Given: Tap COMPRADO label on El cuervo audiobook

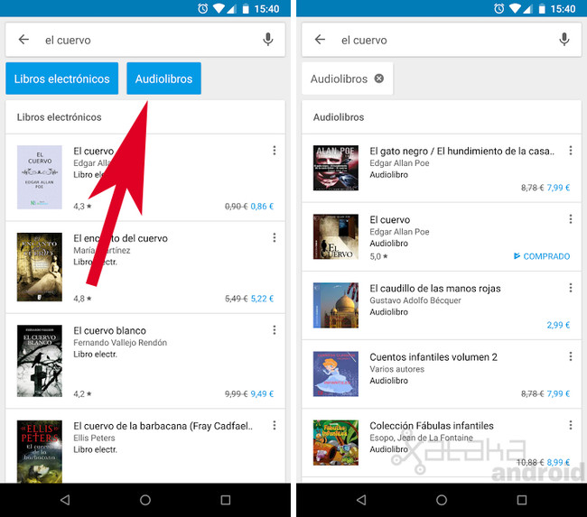Looking at the screenshot, I should pyautogui.click(x=542, y=256).
